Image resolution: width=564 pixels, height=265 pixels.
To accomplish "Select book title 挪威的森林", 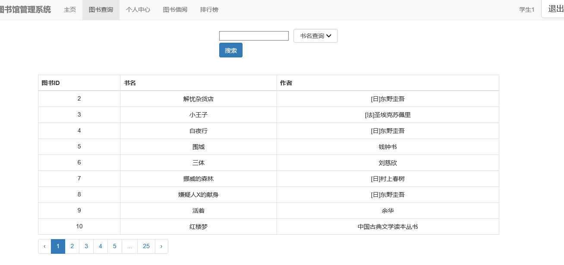I will [199, 179].
